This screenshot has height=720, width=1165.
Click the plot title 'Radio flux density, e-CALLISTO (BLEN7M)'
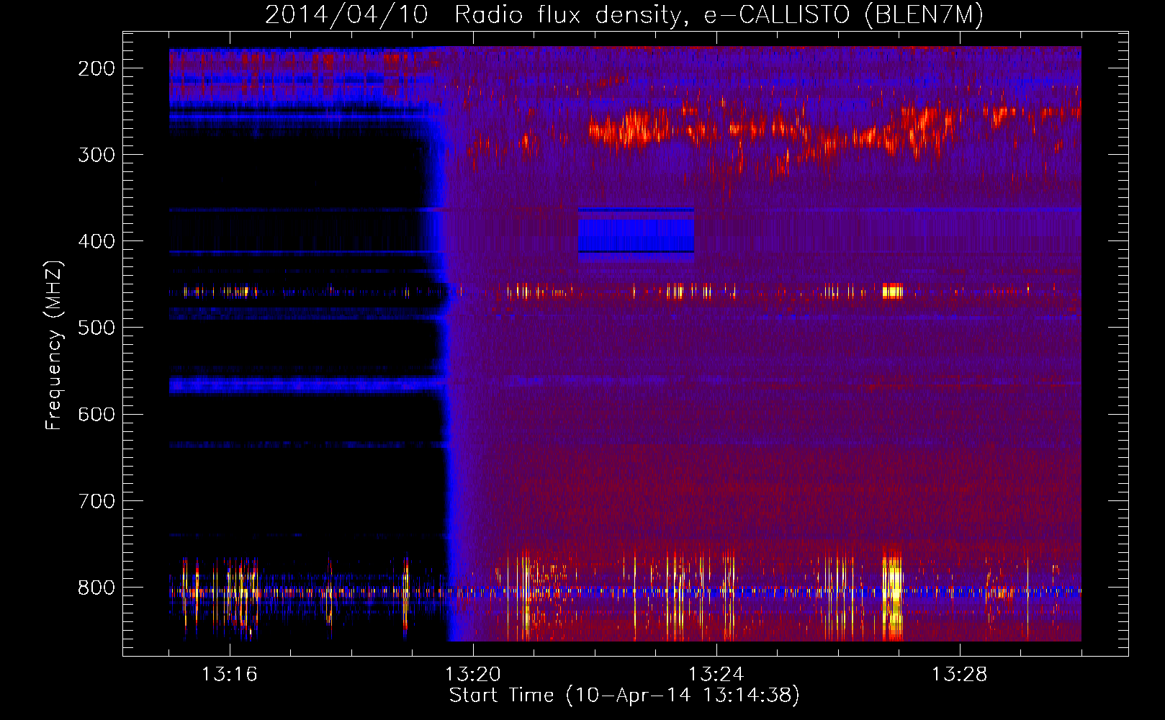click(x=719, y=14)
